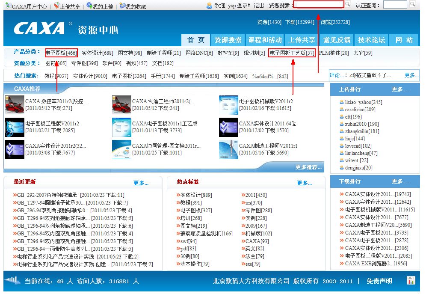The width and height of the screenshot is (438, 294).
Task: Click the CNZZ statistics icon in footer
Action: click(x=411, y=281)
